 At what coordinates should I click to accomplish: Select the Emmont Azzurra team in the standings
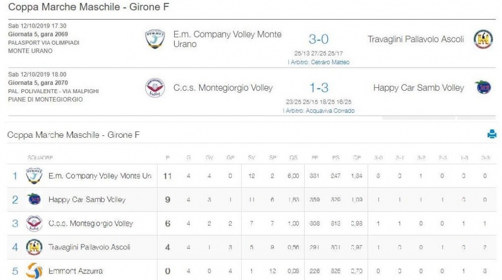pos(76,271)
